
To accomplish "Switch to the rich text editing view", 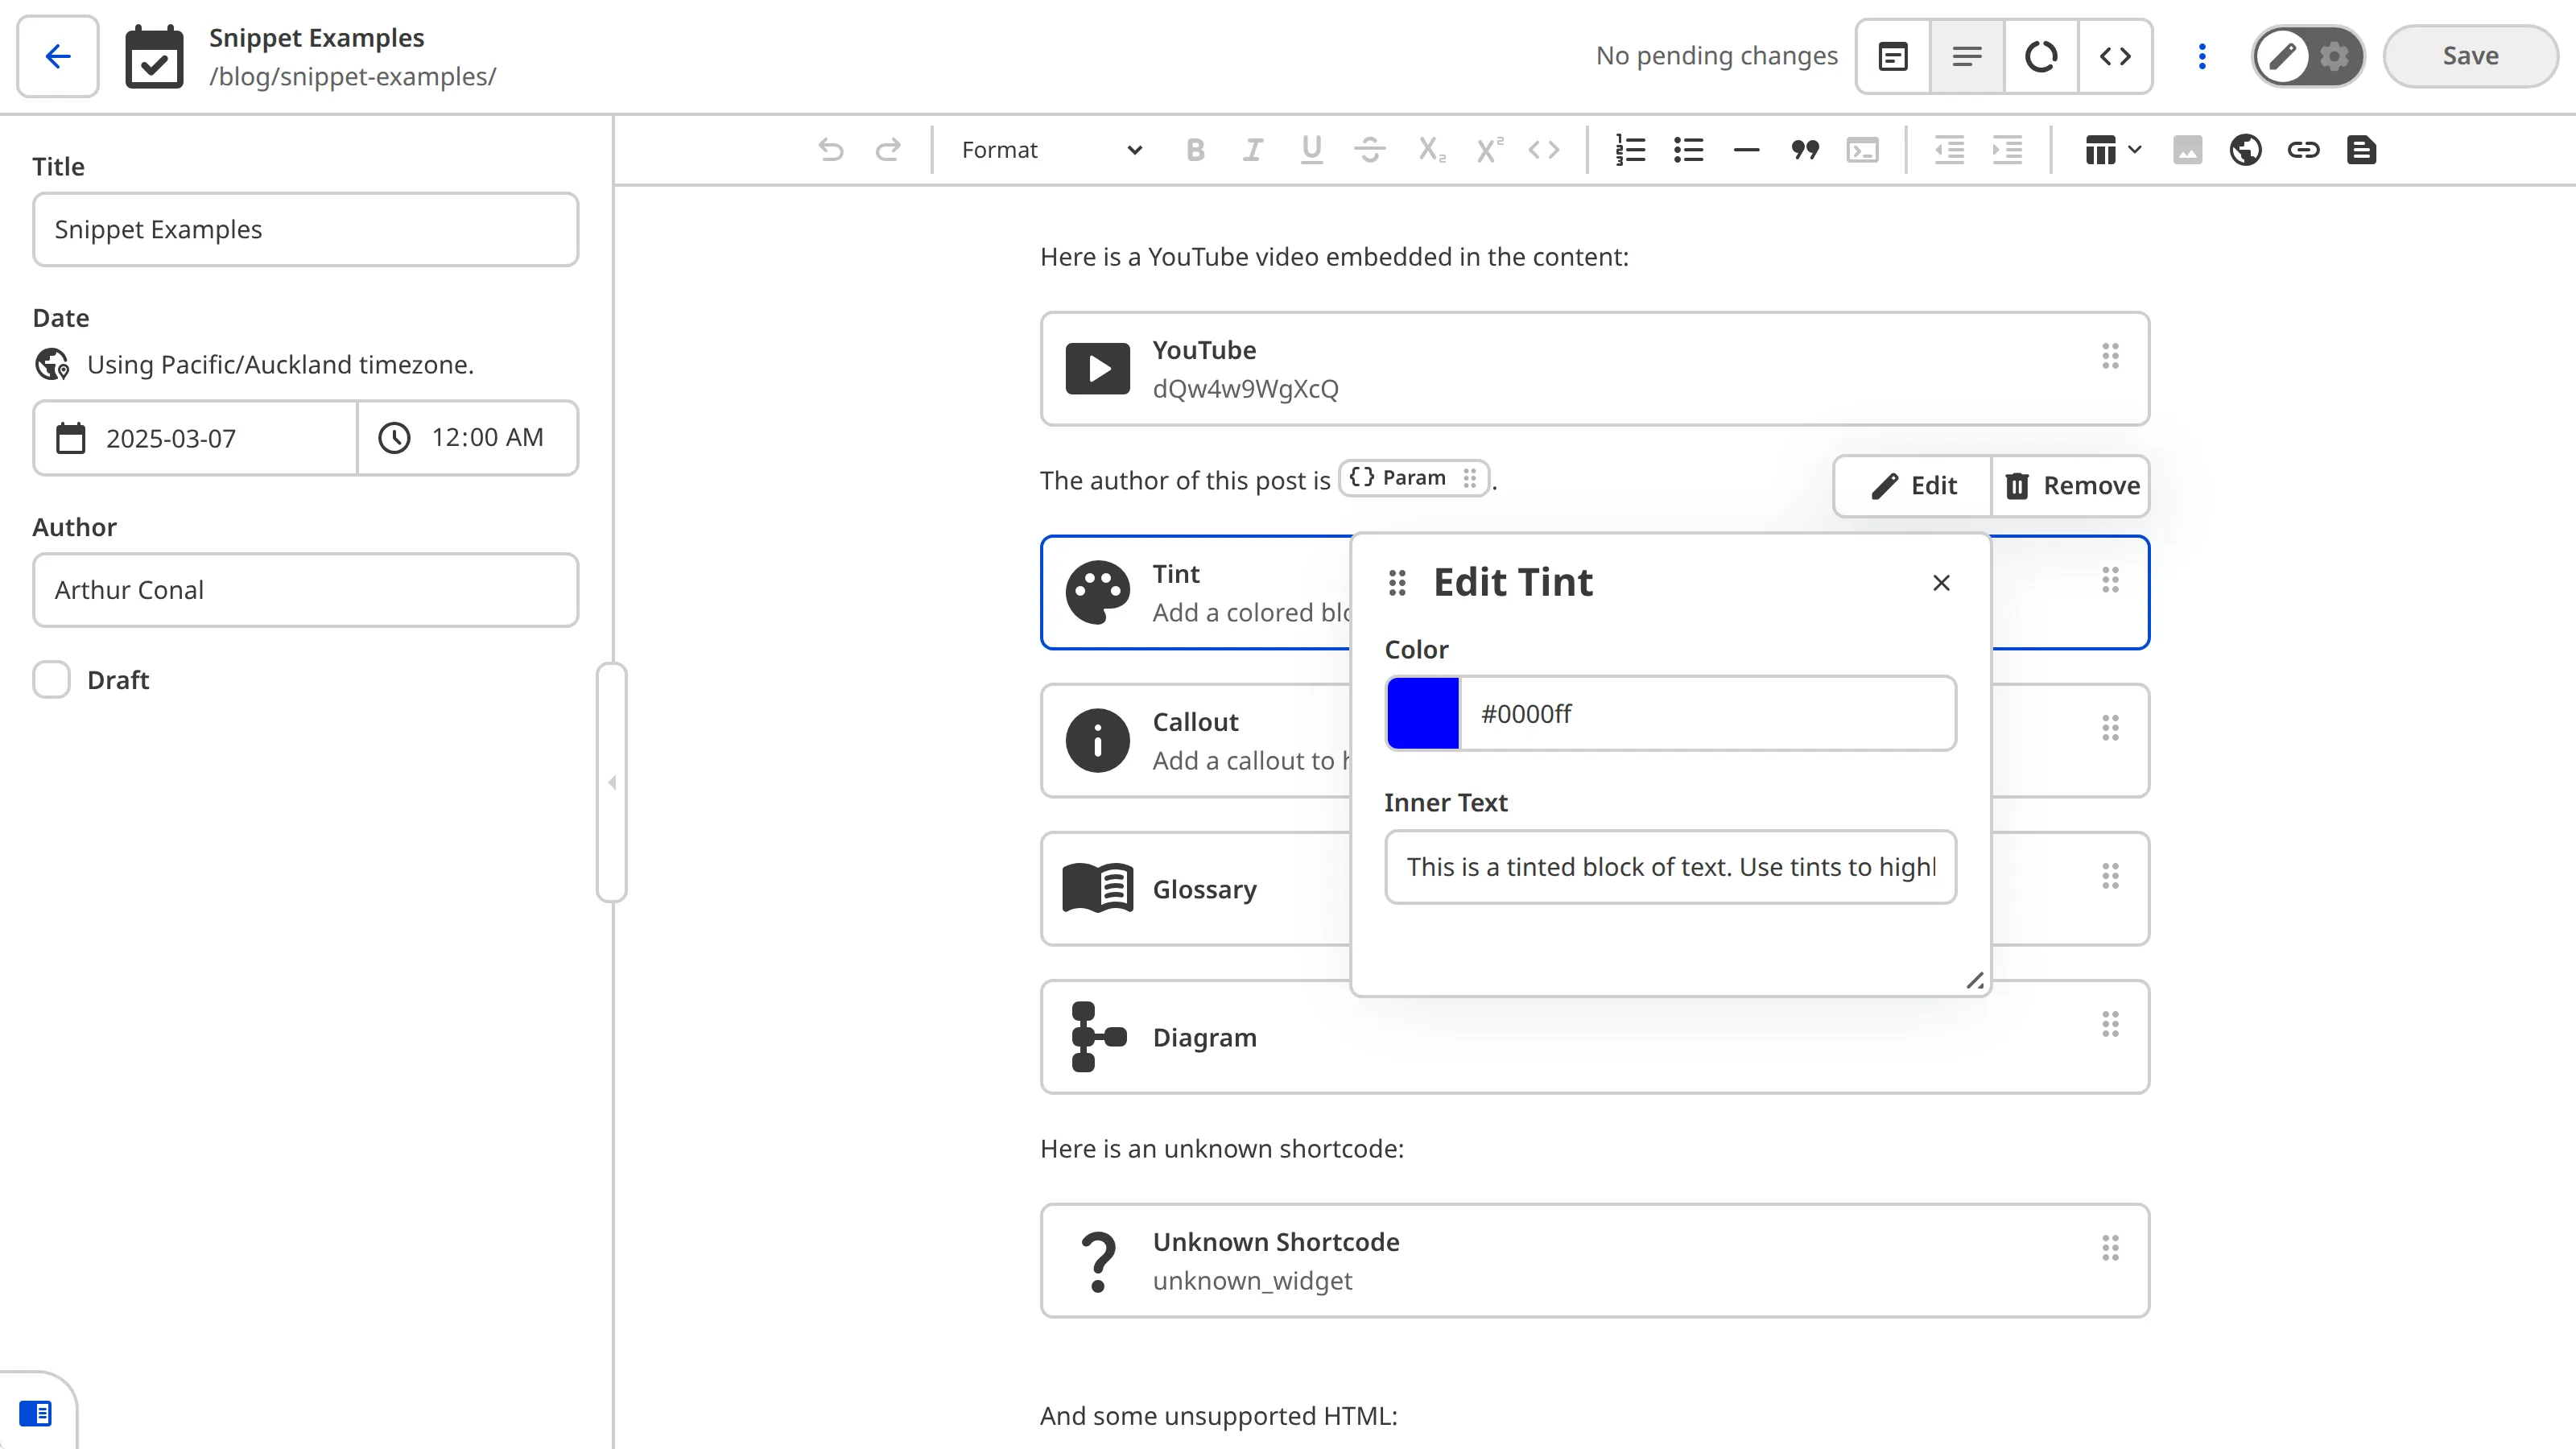I will point(1893,56).
